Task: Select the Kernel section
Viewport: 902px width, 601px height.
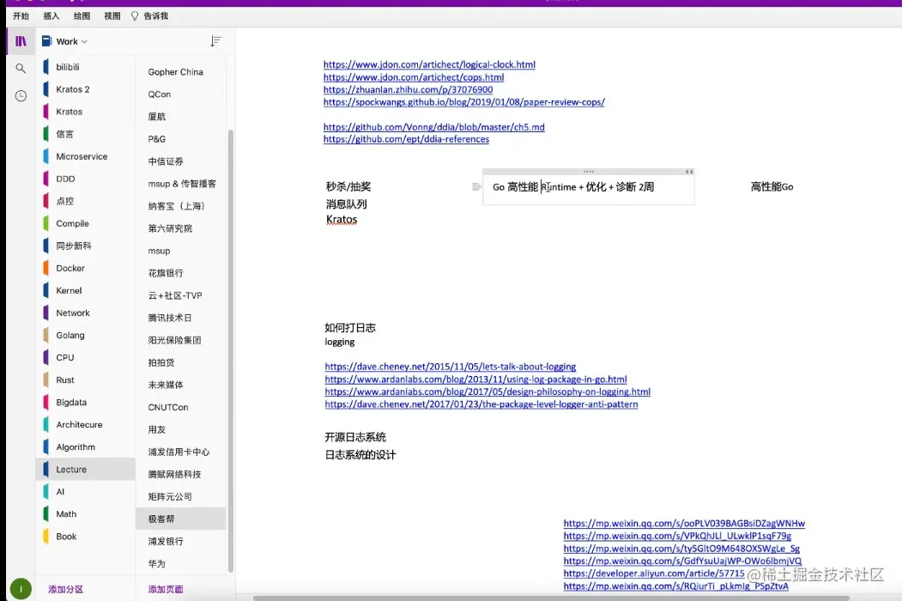Action: pos(85,291)
